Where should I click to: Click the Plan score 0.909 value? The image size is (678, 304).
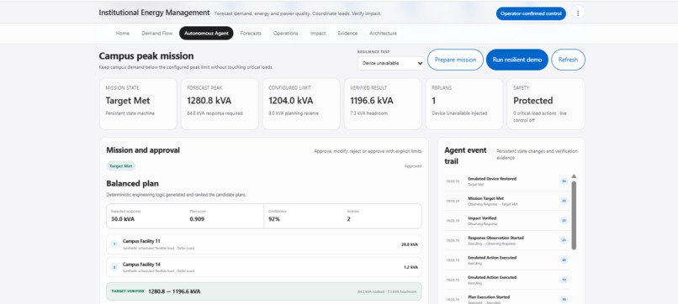(x=197, y=219)
